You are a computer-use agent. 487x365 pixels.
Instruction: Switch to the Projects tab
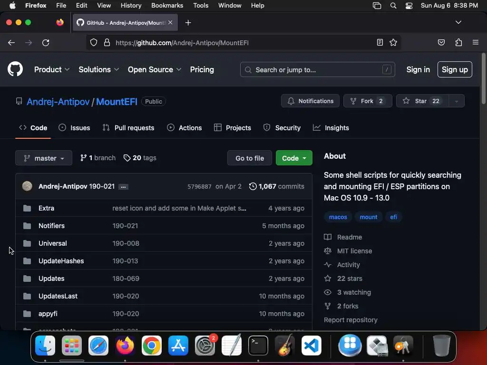tap(233, 128)
